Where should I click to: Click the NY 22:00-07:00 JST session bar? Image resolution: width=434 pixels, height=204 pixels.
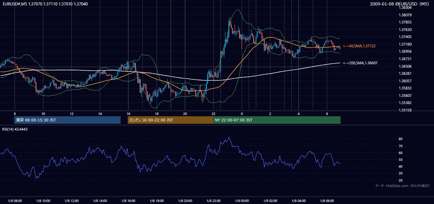(276, 120)
